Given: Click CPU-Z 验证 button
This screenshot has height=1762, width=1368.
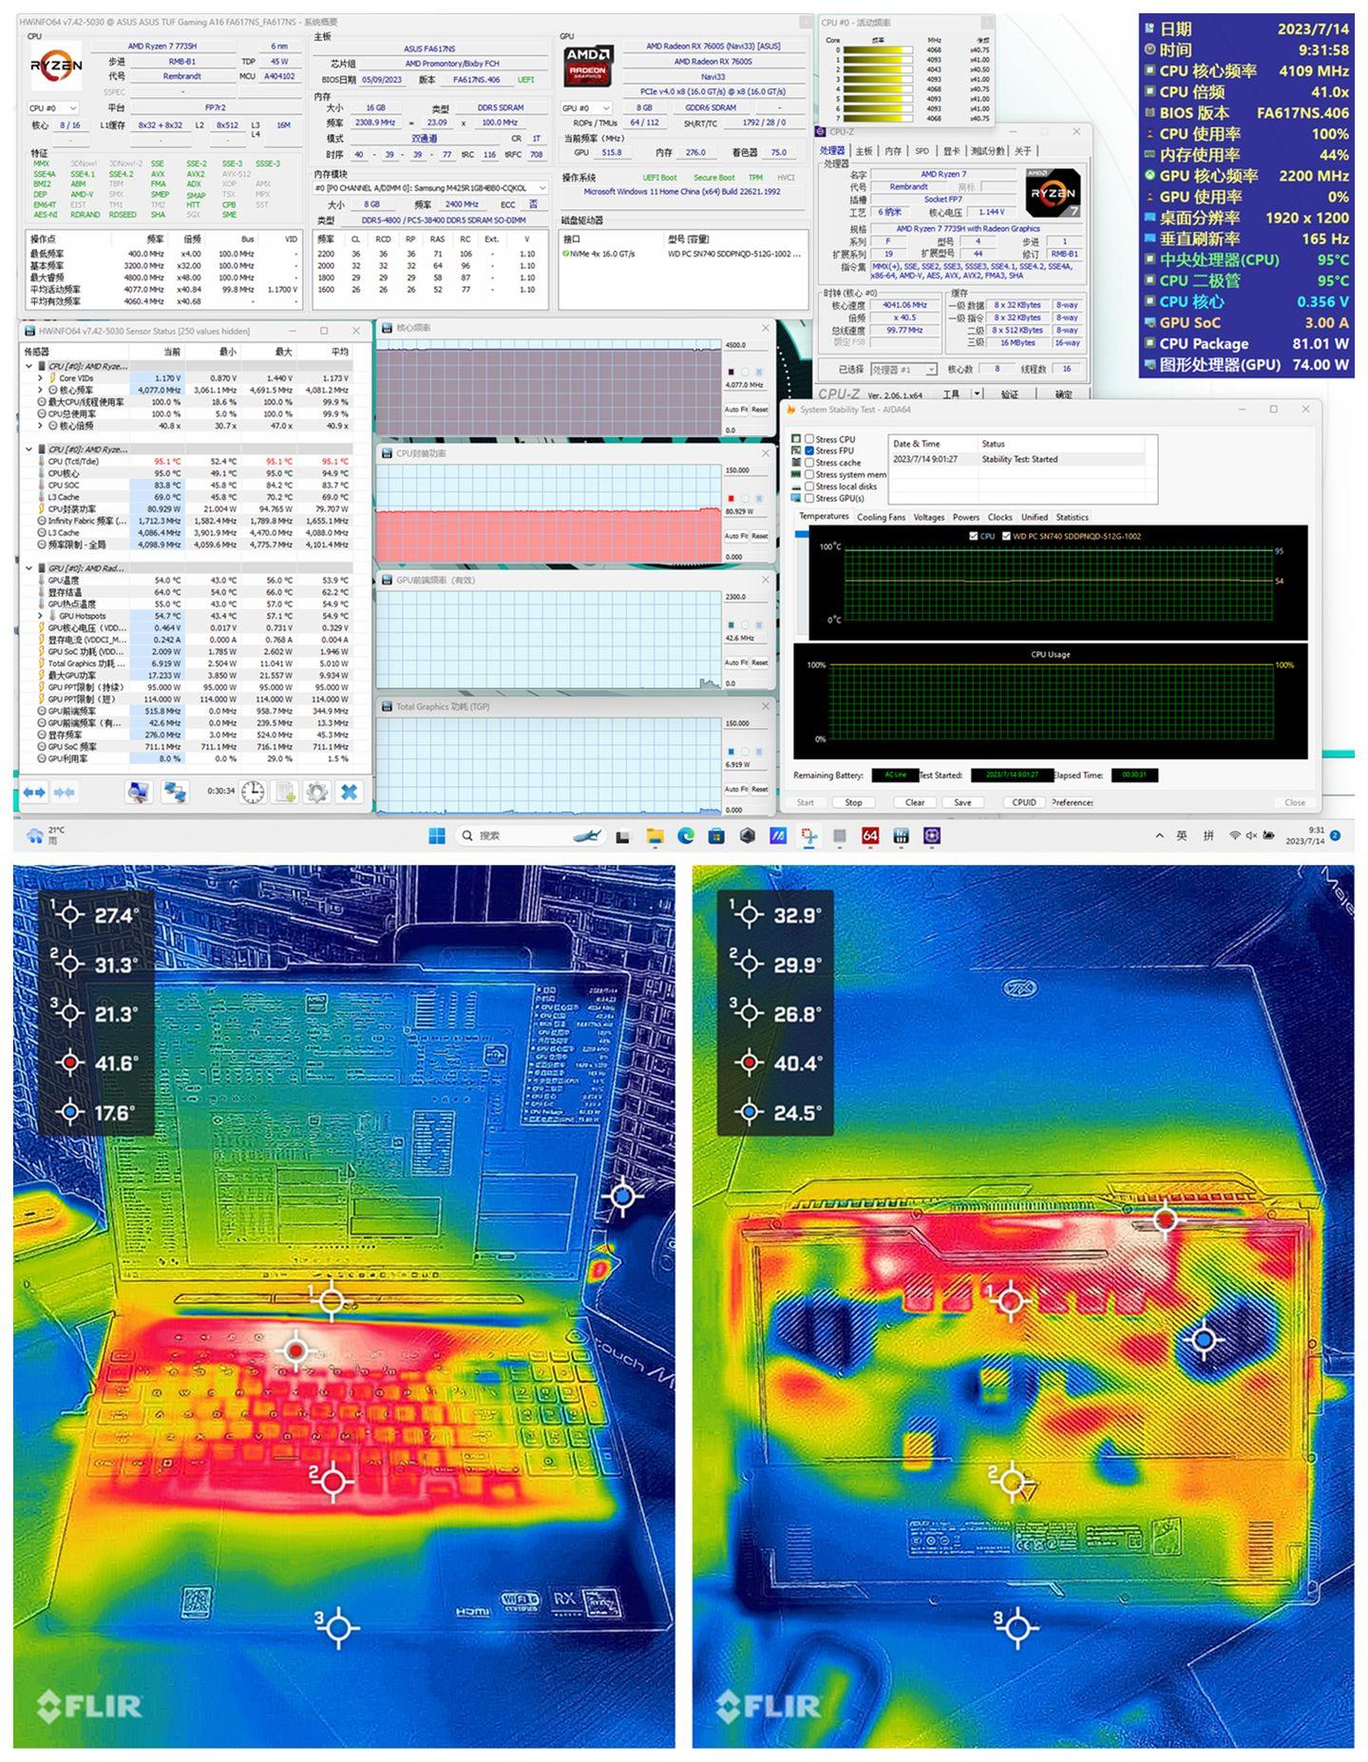Looking at the screenshot, I should (1009, 394).
